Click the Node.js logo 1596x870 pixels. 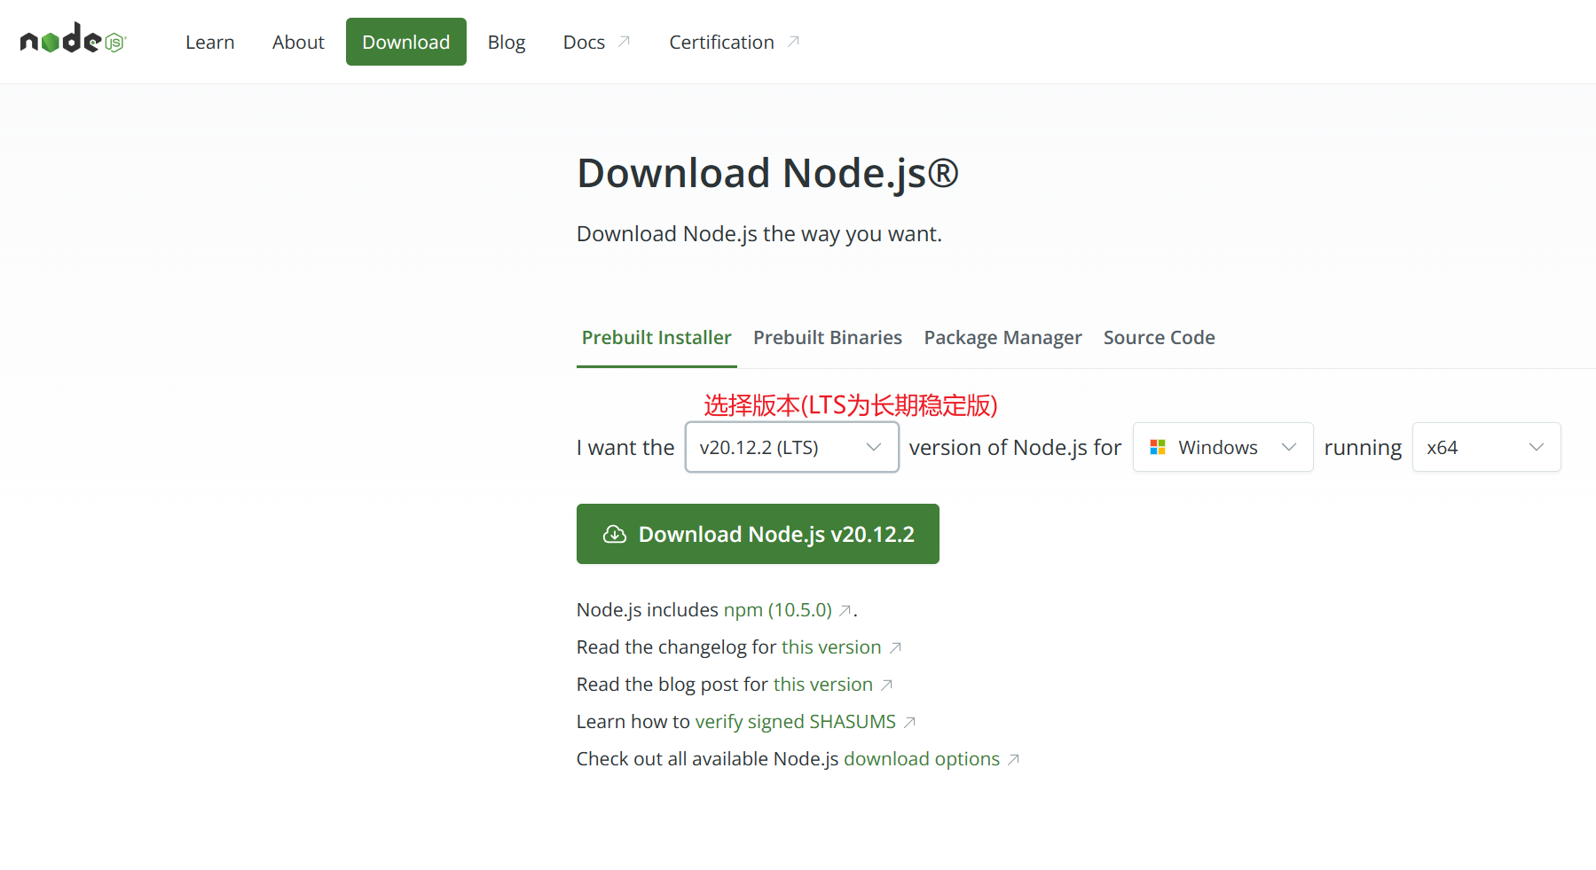(x=74, y=40)
